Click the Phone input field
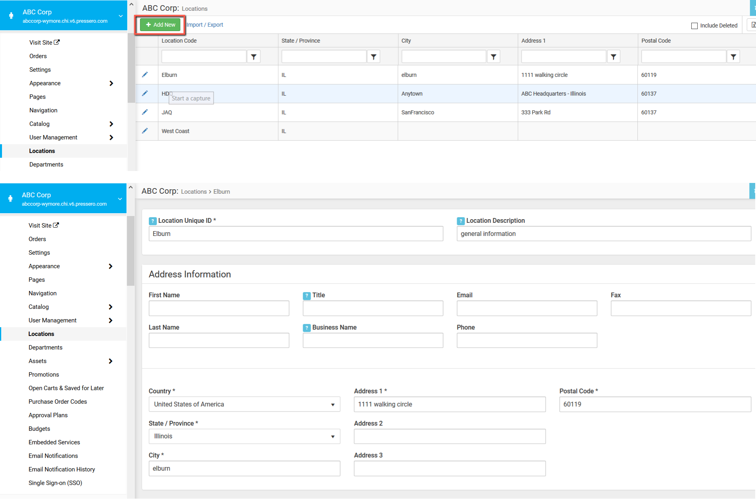The width and height of the screenshot is (756, 499). coord(527,341)
